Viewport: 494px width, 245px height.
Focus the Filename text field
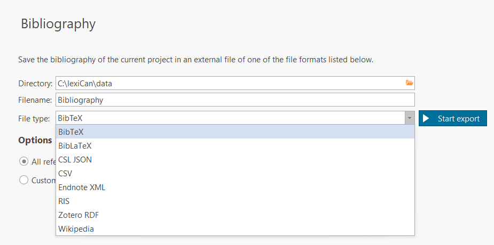click(x=235, y=100)
